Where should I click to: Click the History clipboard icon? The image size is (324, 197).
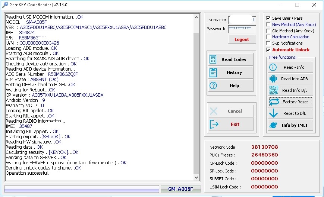tap(213, 72)
